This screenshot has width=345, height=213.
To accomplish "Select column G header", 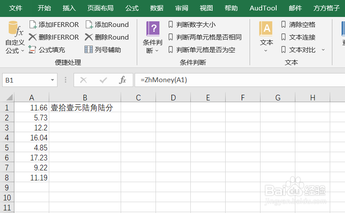I will tap(277, 97).
